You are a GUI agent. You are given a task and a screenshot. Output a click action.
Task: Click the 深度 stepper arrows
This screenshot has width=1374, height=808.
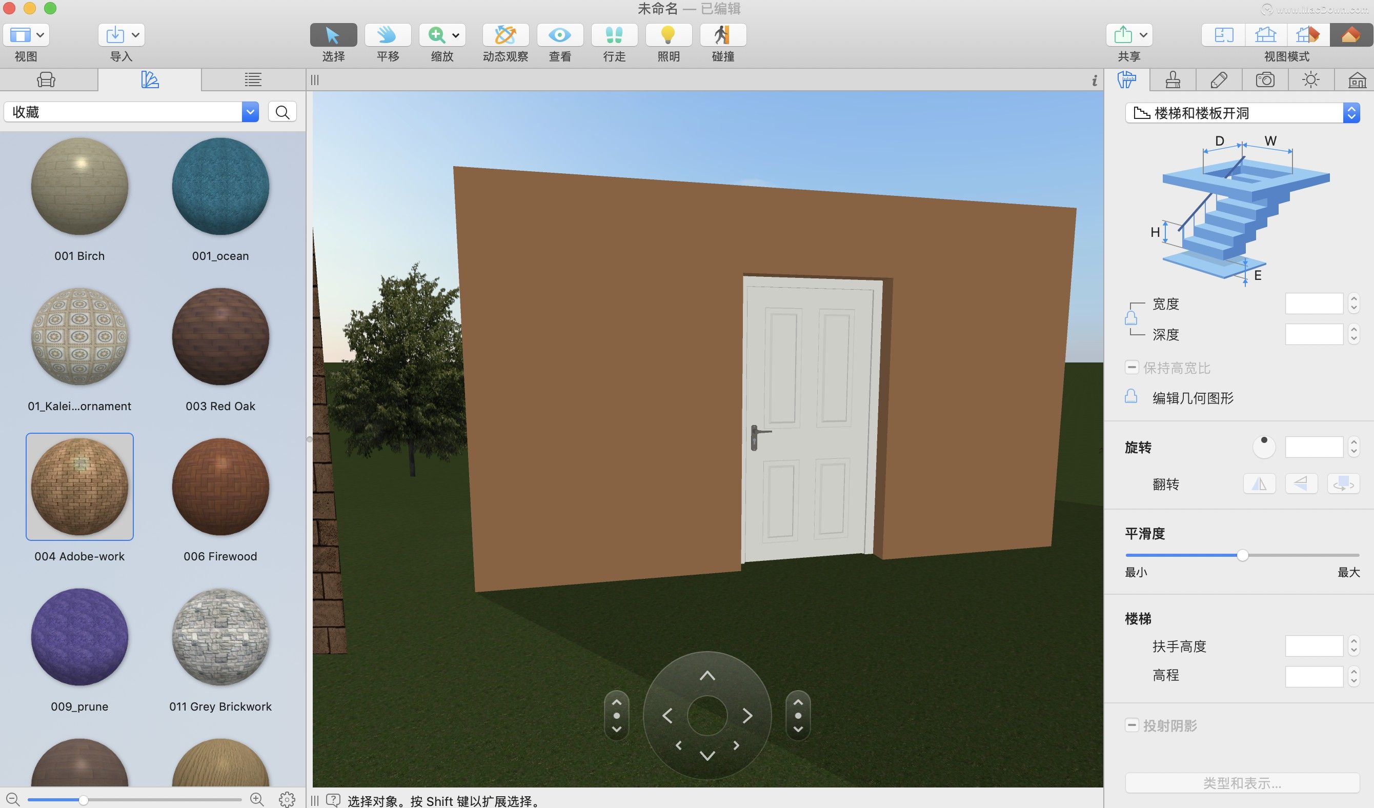click(x=1353, y=334)
